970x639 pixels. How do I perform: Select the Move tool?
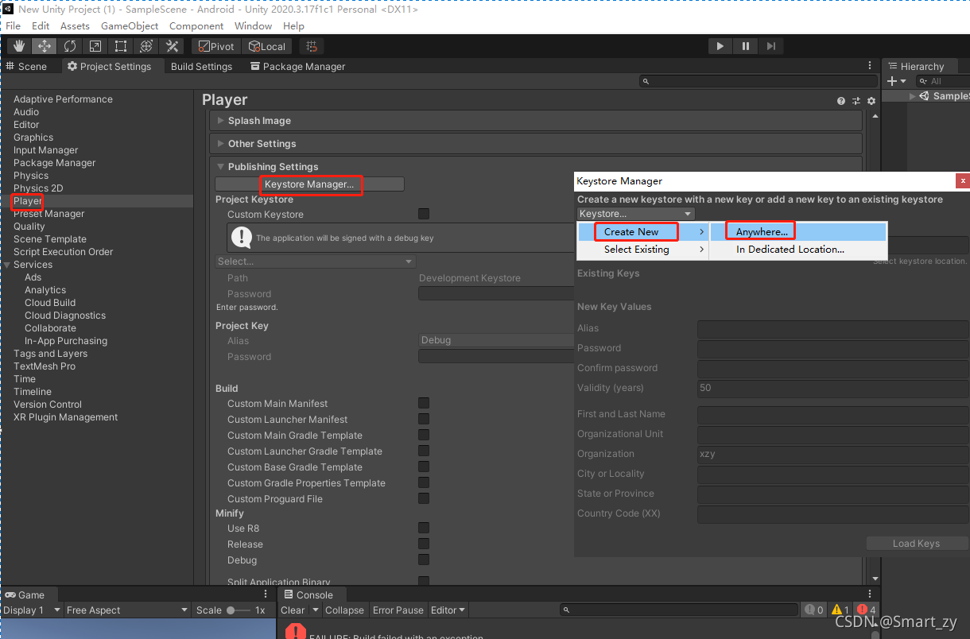tap(45, 46)
